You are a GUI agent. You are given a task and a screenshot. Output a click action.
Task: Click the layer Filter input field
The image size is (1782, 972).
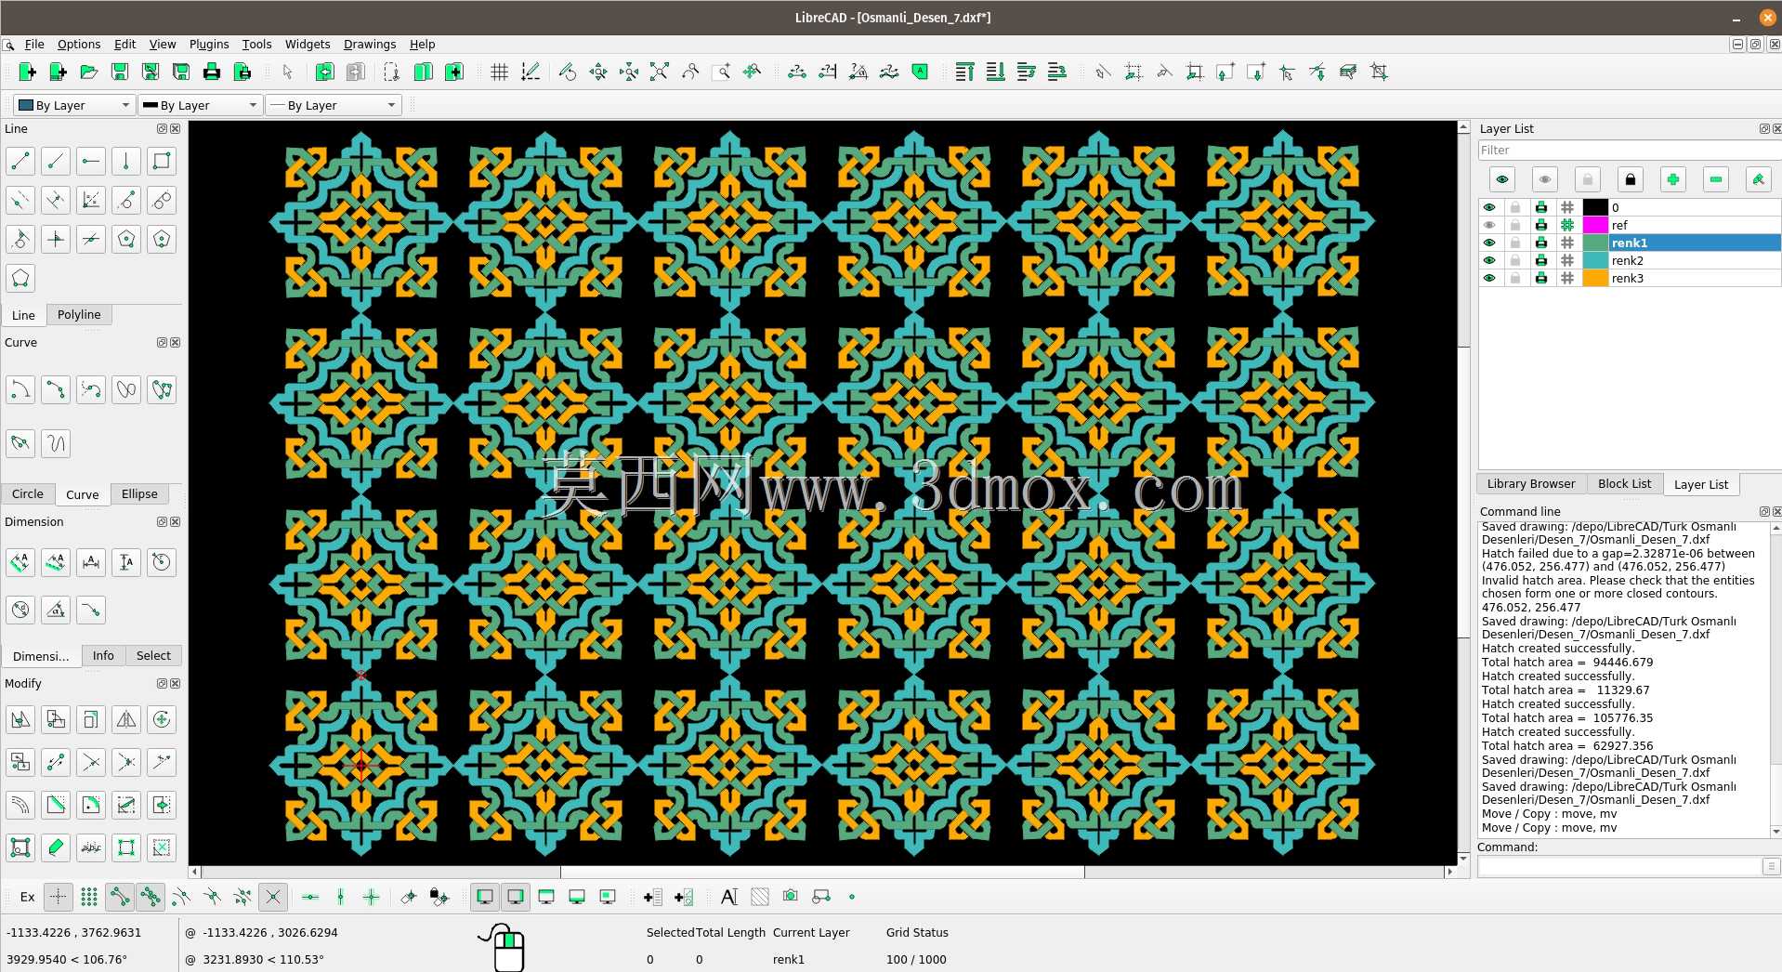pos(1629,151)
